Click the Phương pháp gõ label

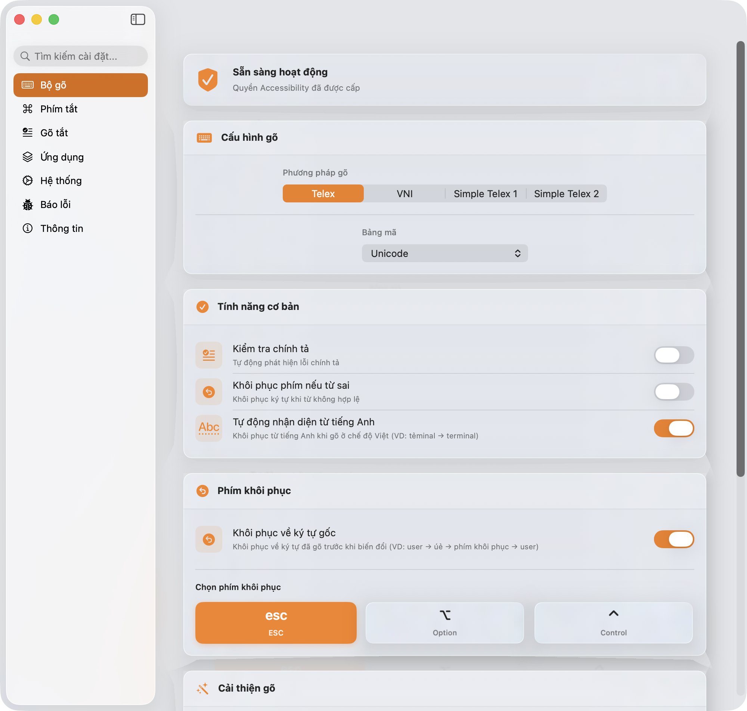pos(315,173)
